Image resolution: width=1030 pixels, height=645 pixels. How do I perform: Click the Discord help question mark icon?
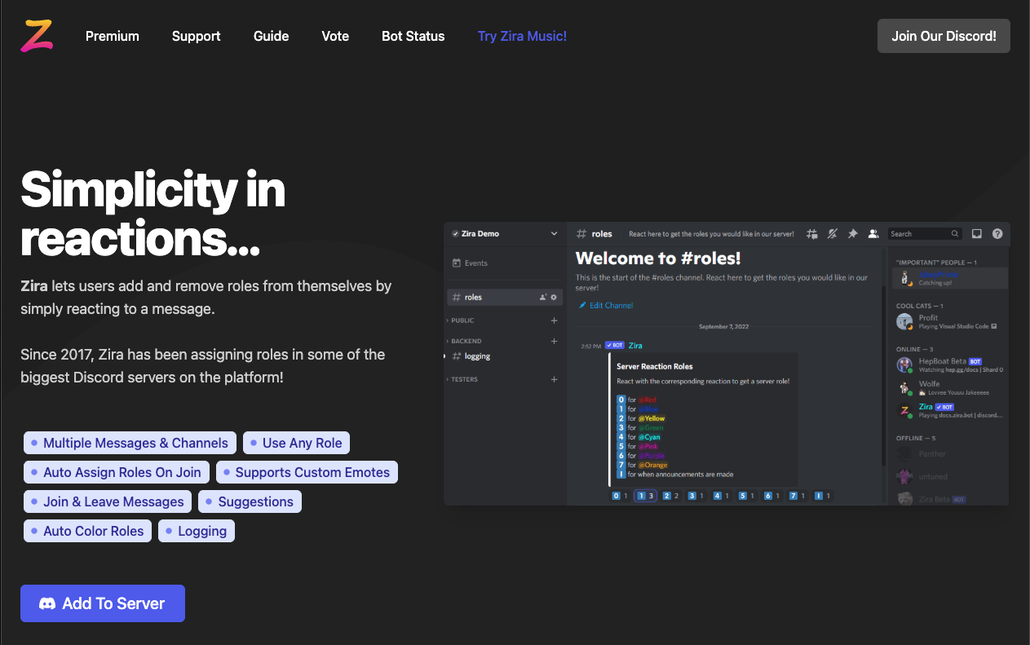(997, 234)
